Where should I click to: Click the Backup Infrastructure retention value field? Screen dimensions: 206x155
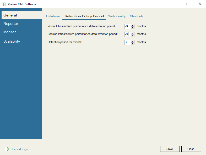pyautogui.click(x=128, y=34)
